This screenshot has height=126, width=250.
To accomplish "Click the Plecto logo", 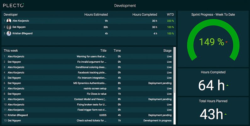I will [x=14, y=5].
